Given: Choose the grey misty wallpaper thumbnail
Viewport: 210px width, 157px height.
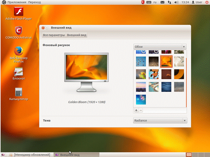Looking at the screenshot, I should pos(179,87).
